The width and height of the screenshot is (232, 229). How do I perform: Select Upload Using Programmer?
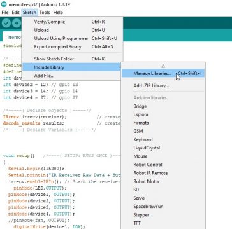[x=72, y=38]
